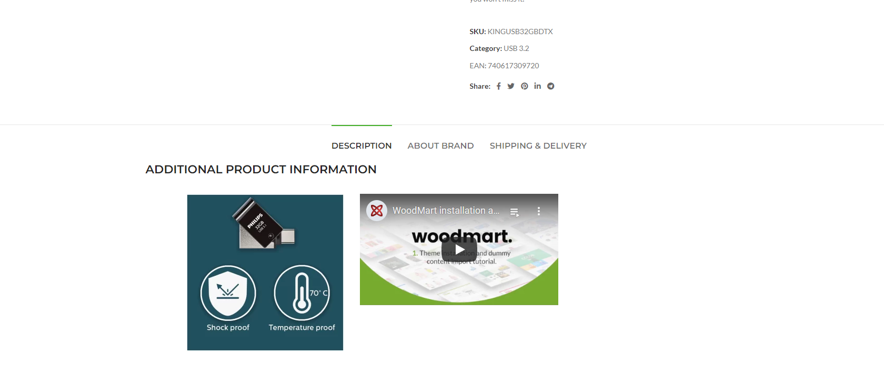Share product on Facebook icon
The height and width of the screenshot is (375, 884).
tap(498, 86)
